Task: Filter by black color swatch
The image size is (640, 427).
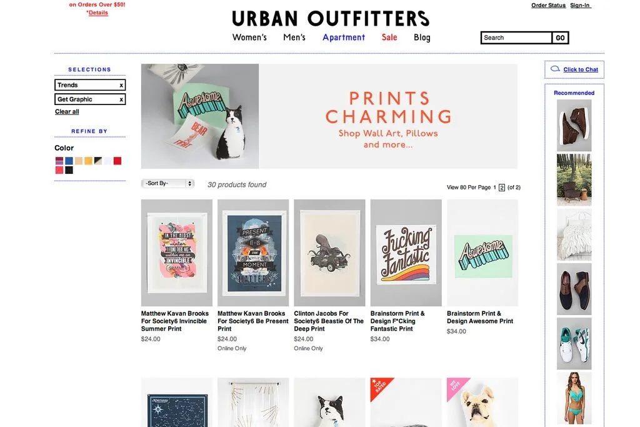Action: [69, 170]
